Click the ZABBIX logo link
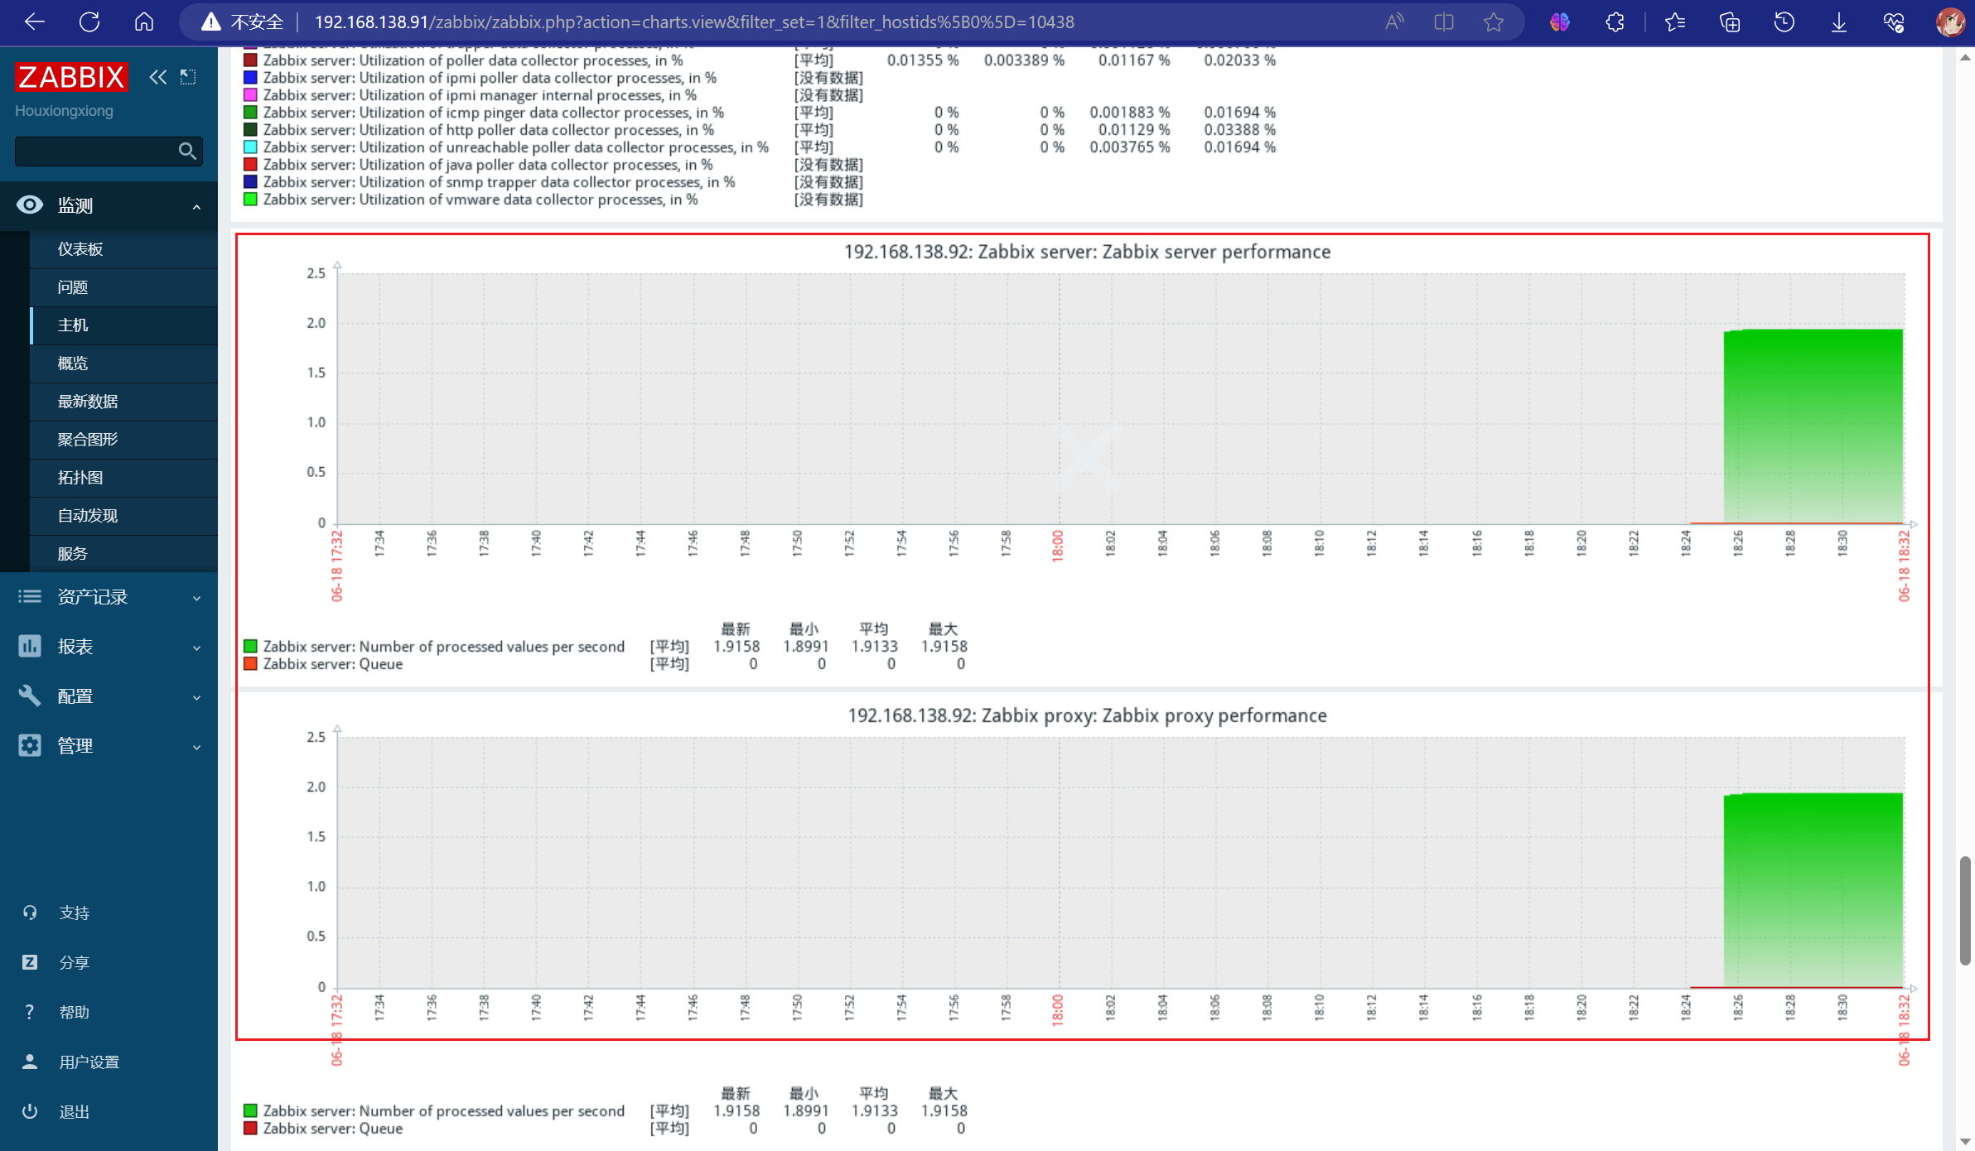This screenshot has width=1975, height=1151. point(71,77)
